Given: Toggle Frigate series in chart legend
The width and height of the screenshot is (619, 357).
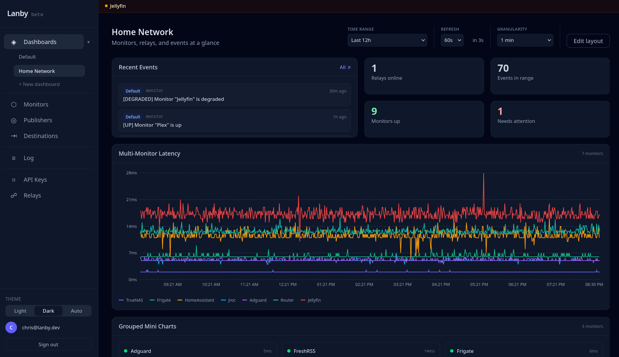Looking at the screenshot, I should click(160, 300).
